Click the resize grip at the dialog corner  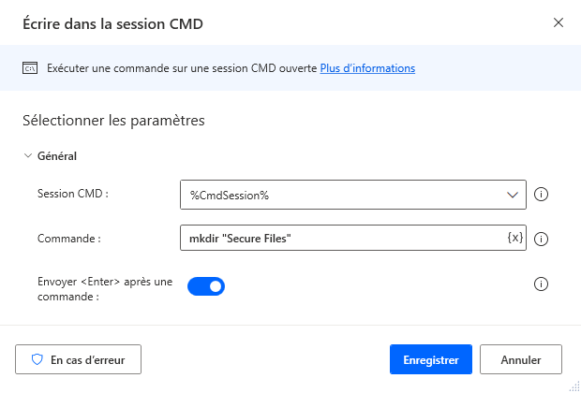[x=574, y=386]
